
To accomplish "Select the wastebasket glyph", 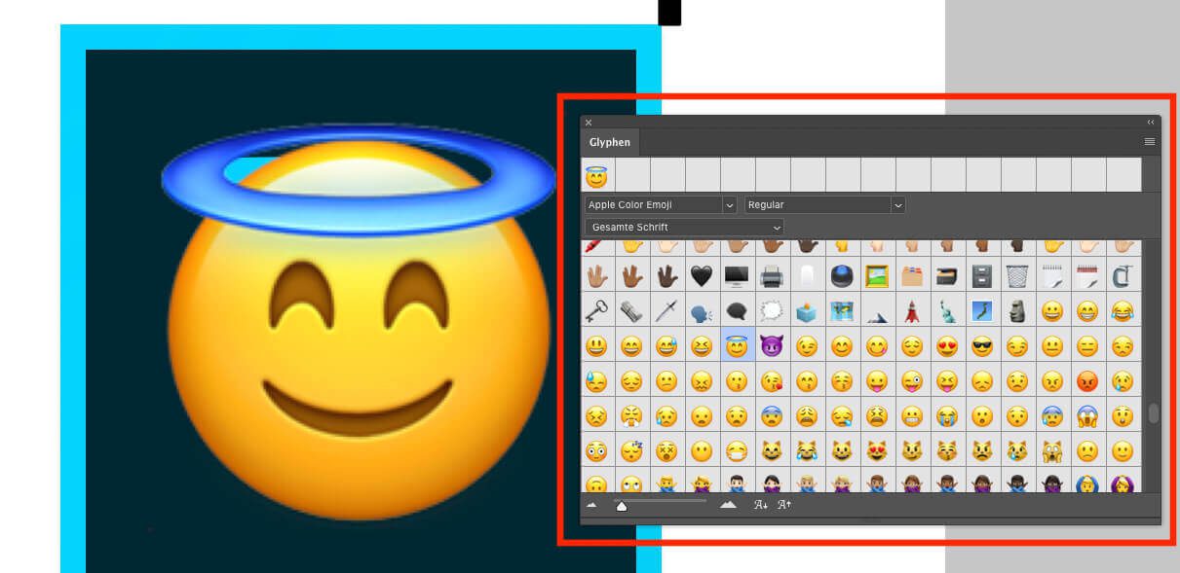I will (1017, 277).
